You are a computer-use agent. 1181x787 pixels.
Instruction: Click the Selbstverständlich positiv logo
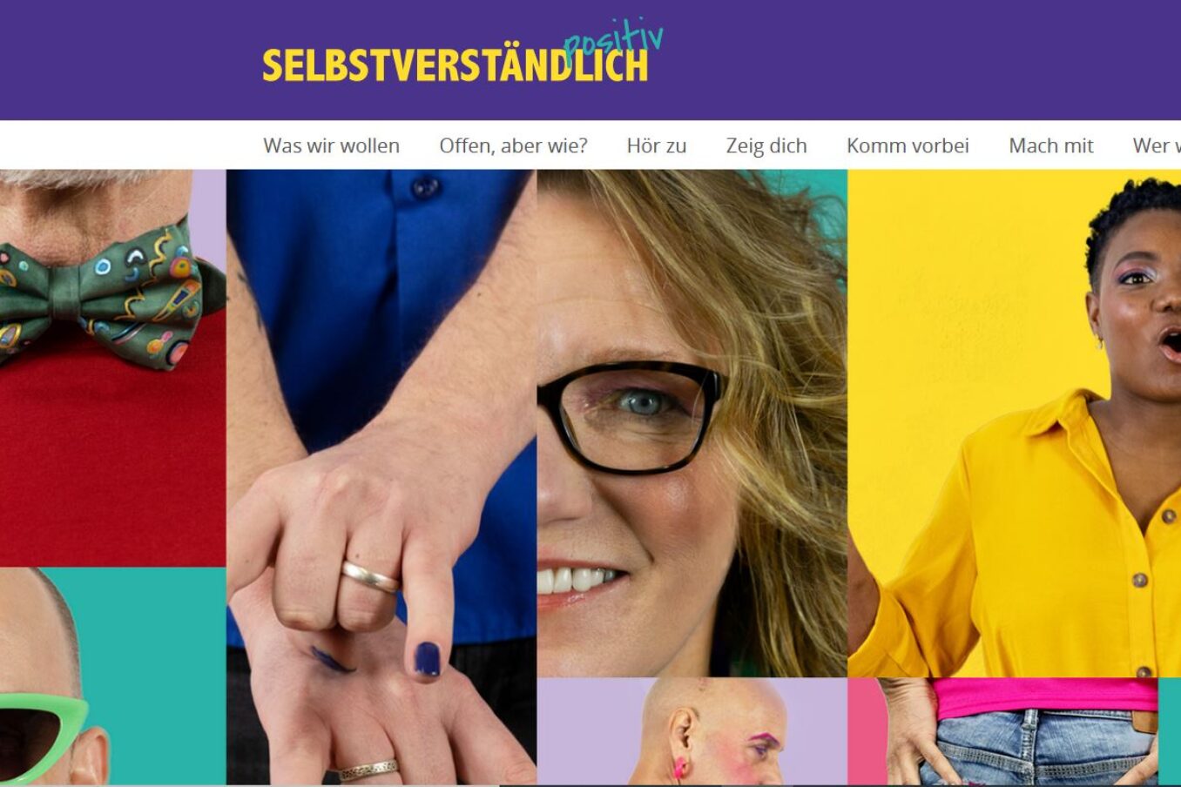(x=462, y=52)
